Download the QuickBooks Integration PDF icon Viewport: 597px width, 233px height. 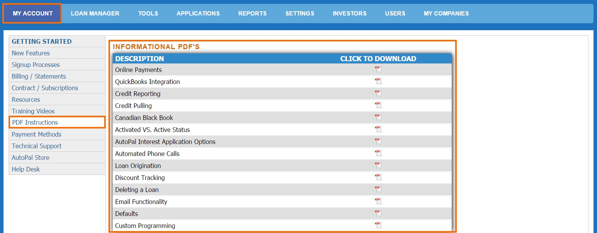tap(378, 81)
